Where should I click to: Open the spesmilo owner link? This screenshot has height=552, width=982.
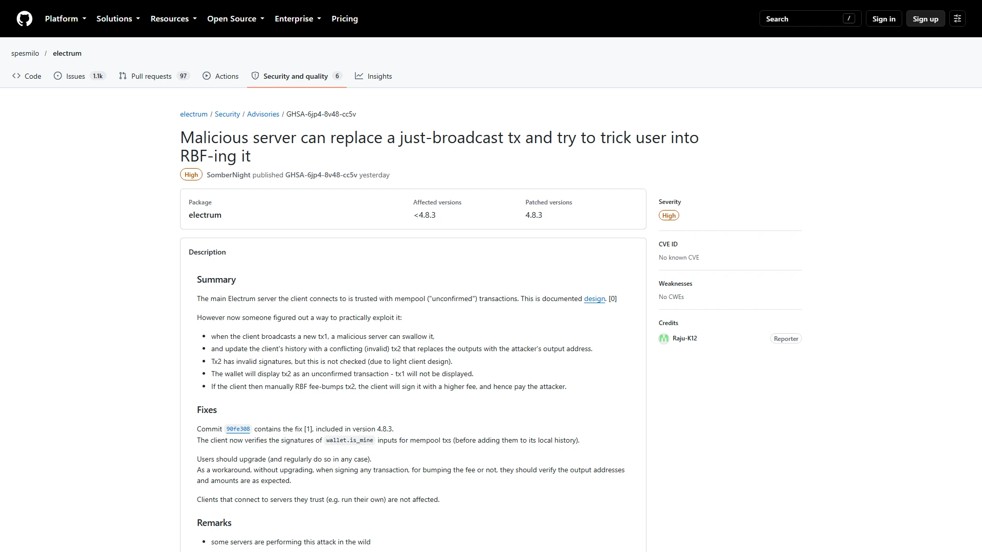pos(25,53)
